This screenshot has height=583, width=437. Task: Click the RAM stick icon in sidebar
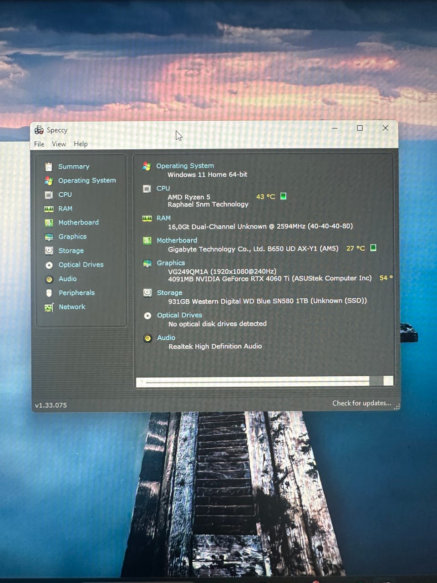pyautogui.click(x=49, y=209)
